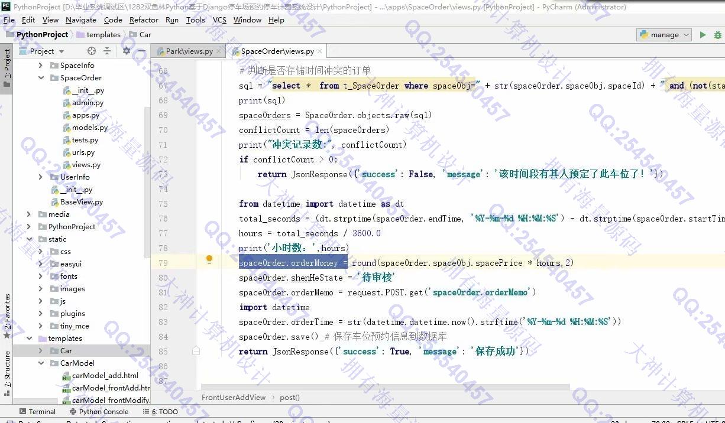Hide the Project panel with the minus icon
The width and height of the screenshot is (725, 423).
click(x=141, y=51)
